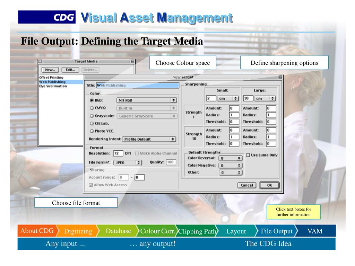Open the Other default strength dropdown
355x266 pixels.
tap(231, 172)
